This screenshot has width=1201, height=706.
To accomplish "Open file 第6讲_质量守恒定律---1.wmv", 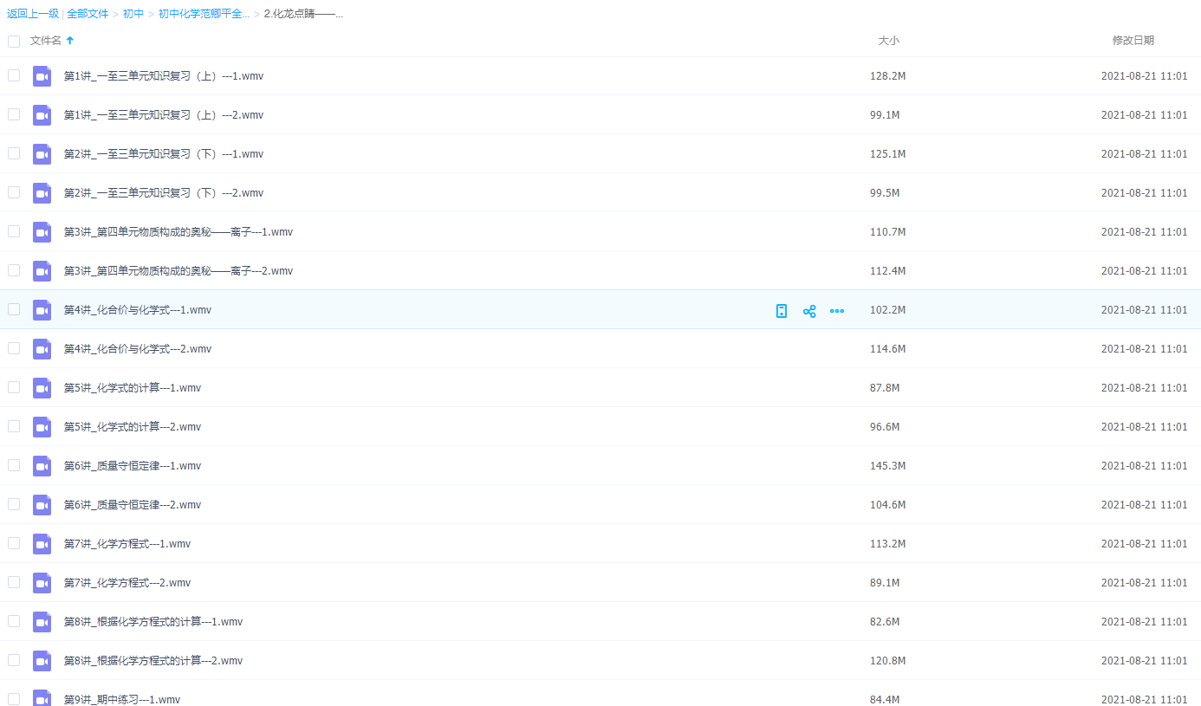I will (x=133, y=466).
